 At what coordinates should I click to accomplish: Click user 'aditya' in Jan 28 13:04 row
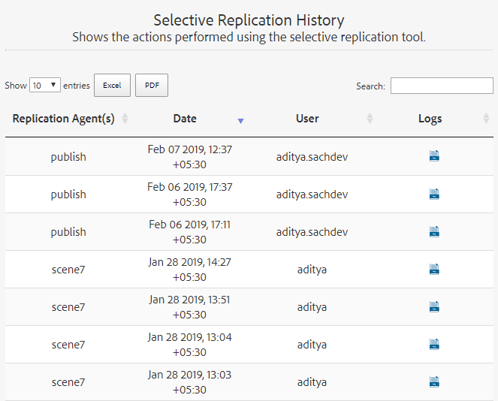point(312,345)
